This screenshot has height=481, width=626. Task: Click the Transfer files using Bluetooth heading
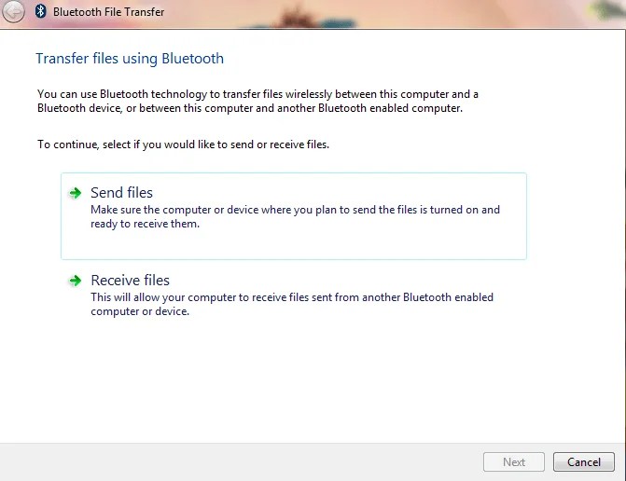click(130, 58)
